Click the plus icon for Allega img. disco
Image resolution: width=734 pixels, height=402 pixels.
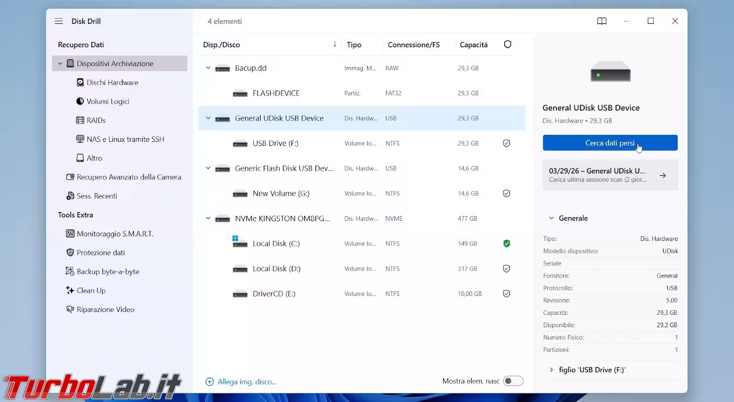[x=210, y=382]
